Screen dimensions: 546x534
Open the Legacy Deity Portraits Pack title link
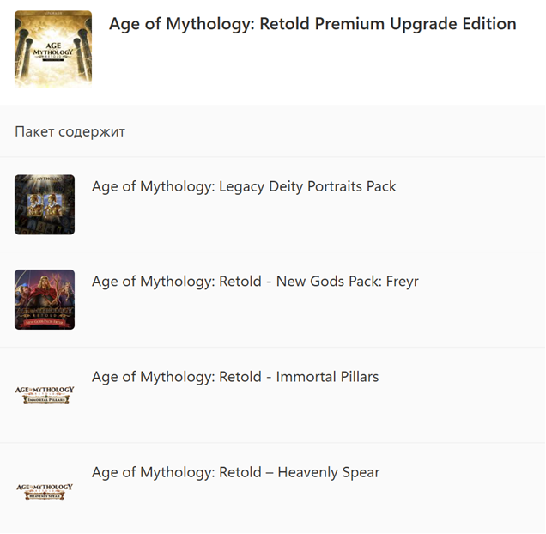click(244, 186)
